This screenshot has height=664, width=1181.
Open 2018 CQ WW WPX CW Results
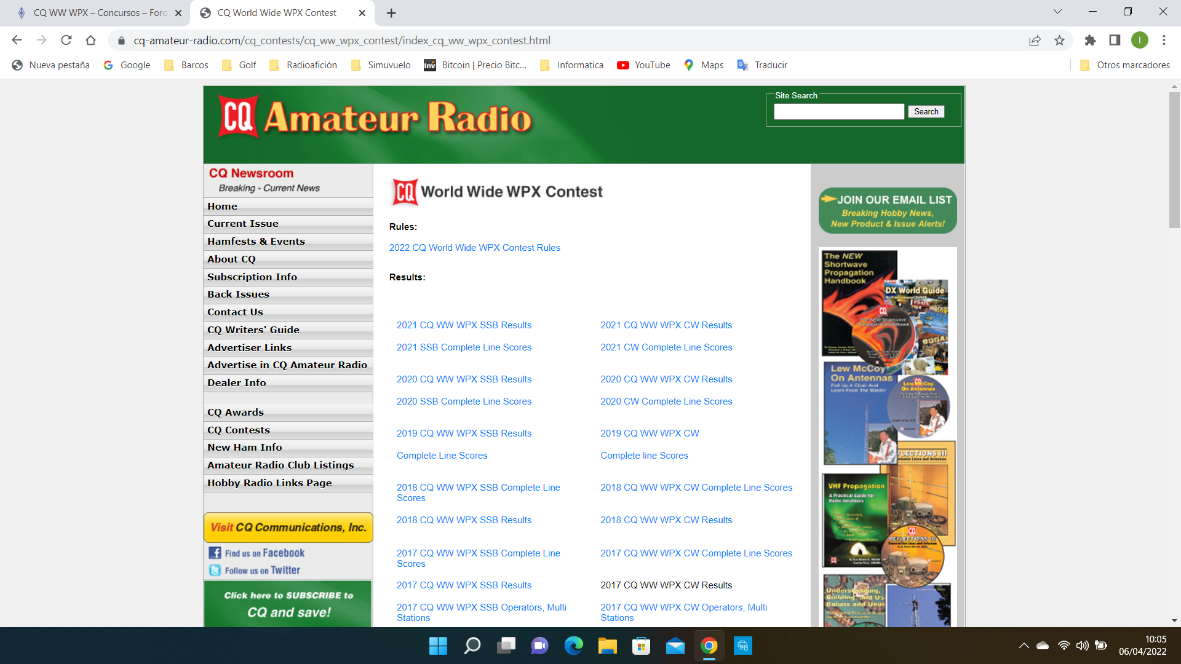[666, 520]
